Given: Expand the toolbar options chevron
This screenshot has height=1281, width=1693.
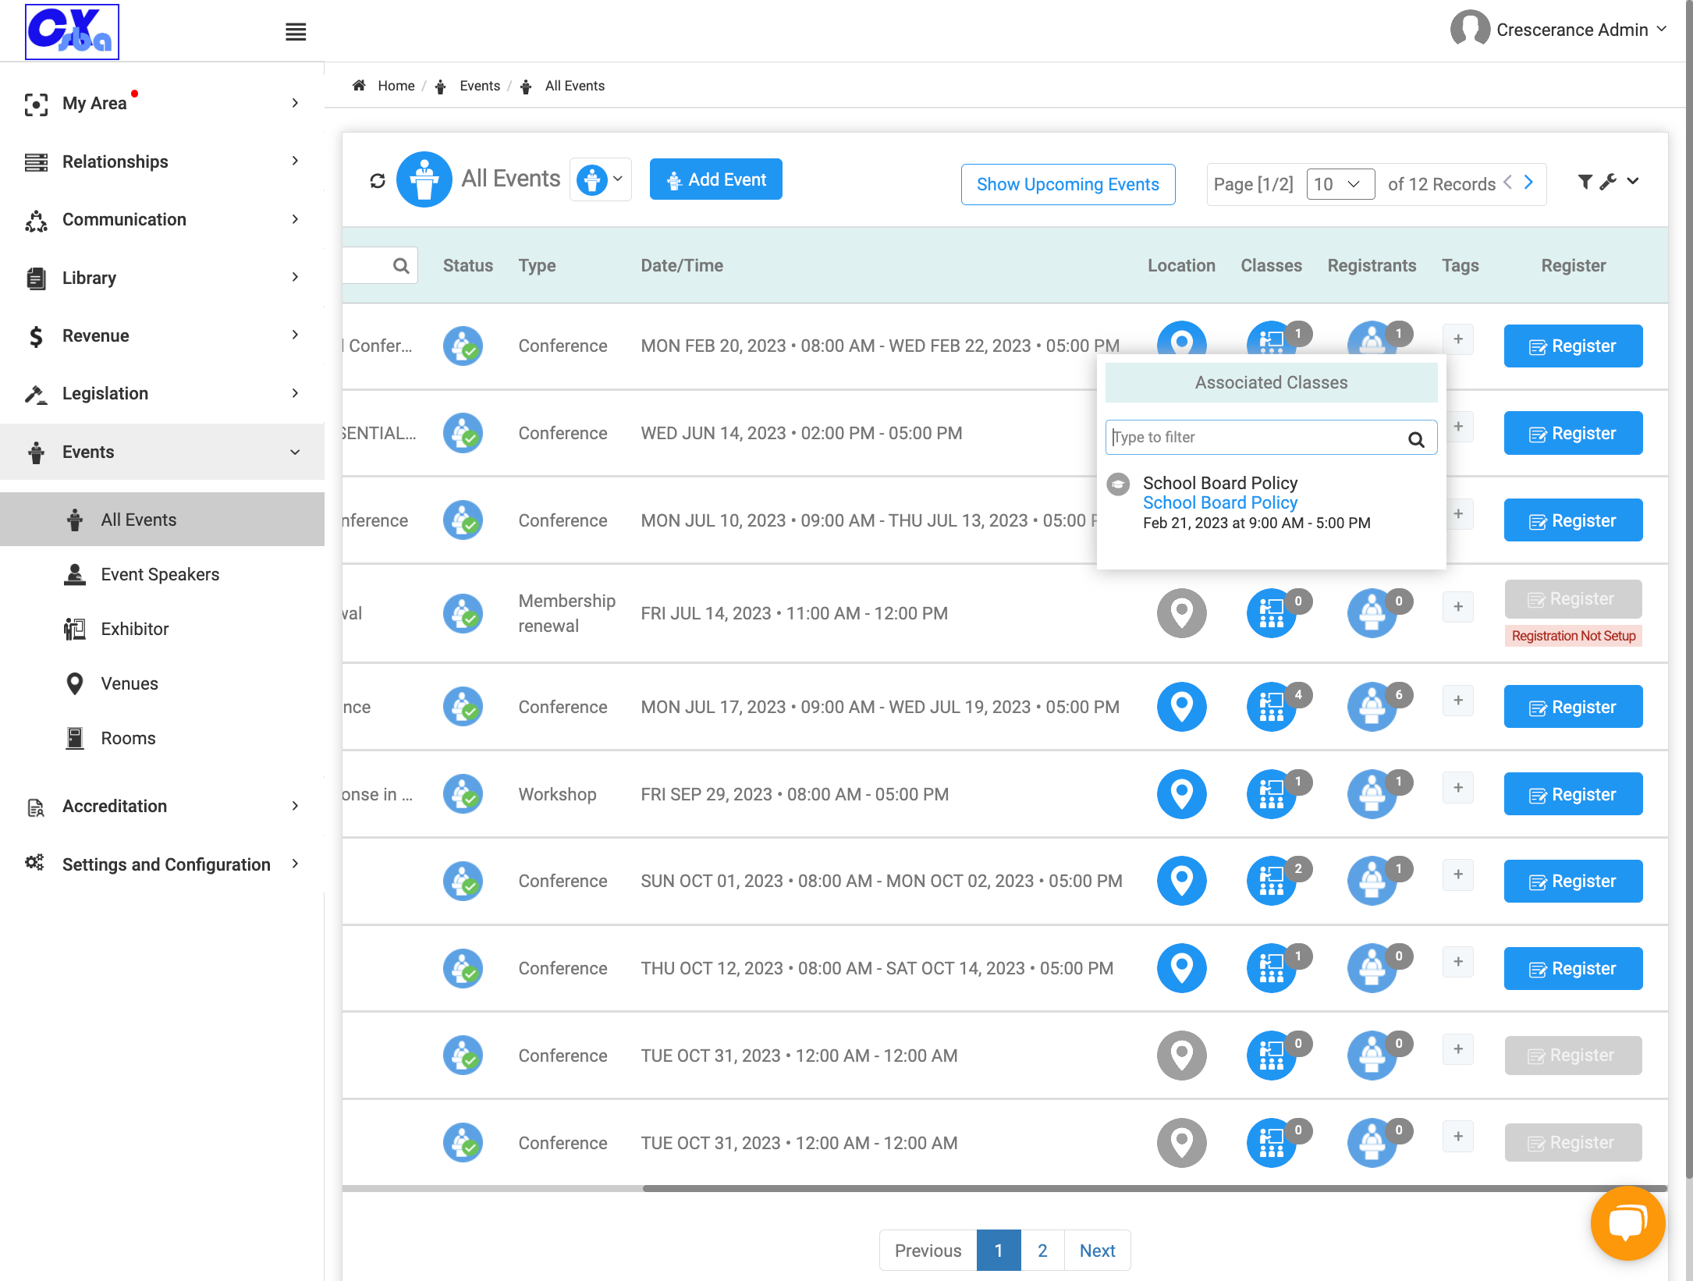Looking at the screenshot, I should pyautogui.click(x=1633, y=181).
